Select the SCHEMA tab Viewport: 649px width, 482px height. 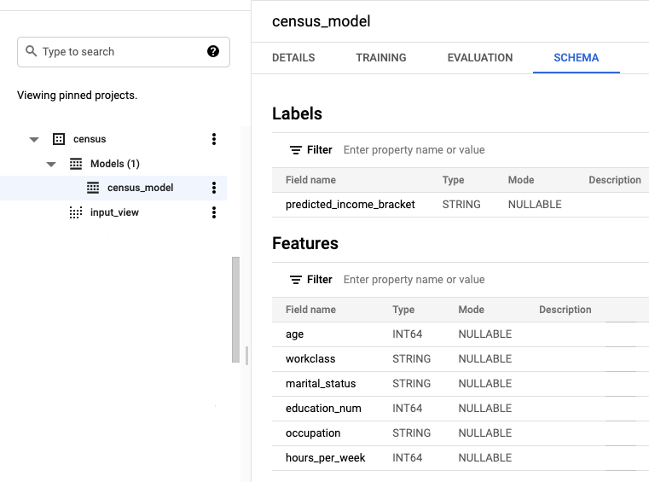pyautogui.click(x=577, y=57)
